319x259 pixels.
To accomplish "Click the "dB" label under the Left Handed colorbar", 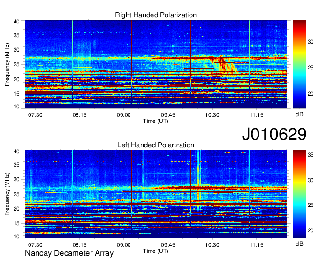I will click(x=299, y=244).
